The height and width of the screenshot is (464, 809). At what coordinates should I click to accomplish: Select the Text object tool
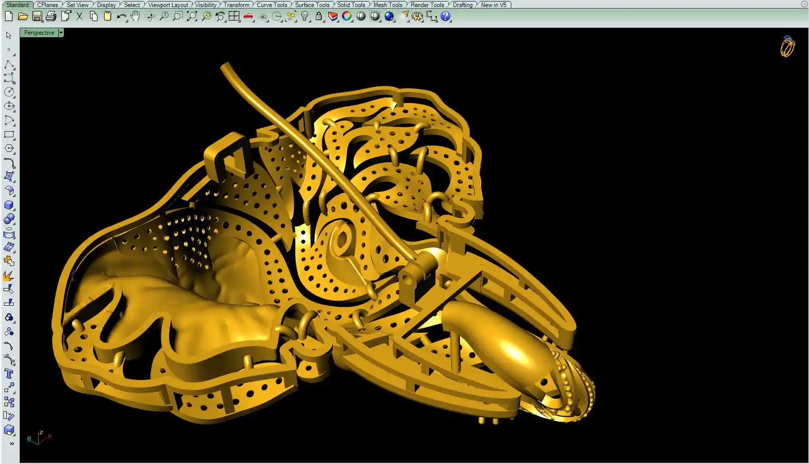[9, 374]
